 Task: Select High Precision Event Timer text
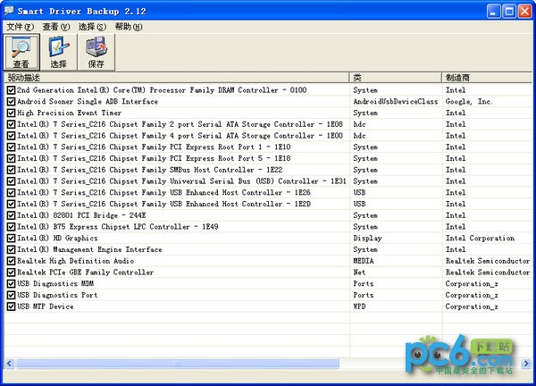(70, 113)
